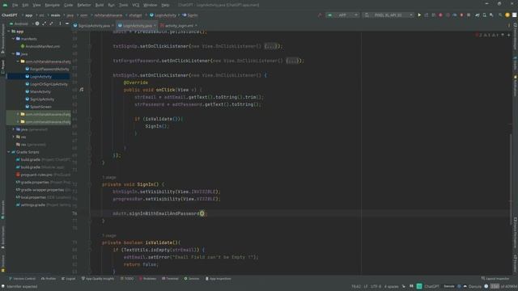Image resolution: width=518 pixels, height=291 pixels.
Task: Open the Problems tool window
Action: pyautogui.click(x=147, y=279)
